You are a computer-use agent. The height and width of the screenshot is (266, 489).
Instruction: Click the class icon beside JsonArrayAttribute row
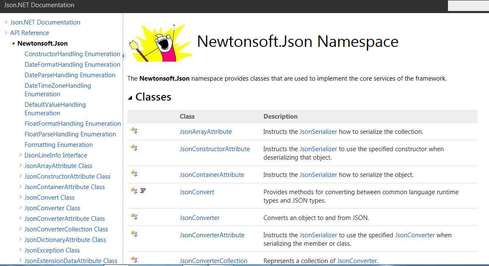(134, 130)
